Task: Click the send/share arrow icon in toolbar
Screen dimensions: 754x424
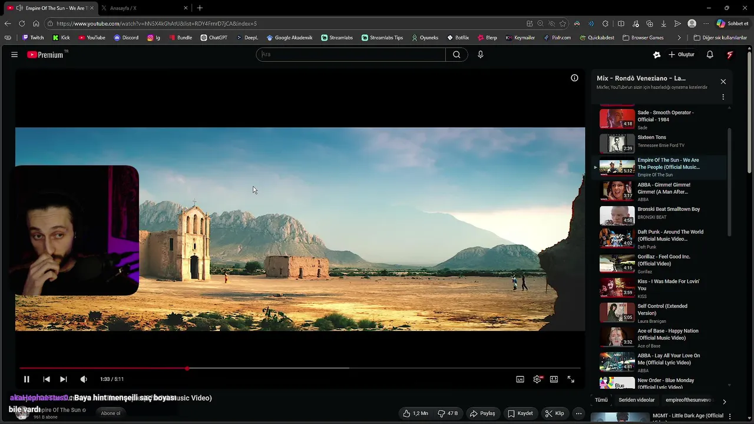Action: [x=677, y=24]
